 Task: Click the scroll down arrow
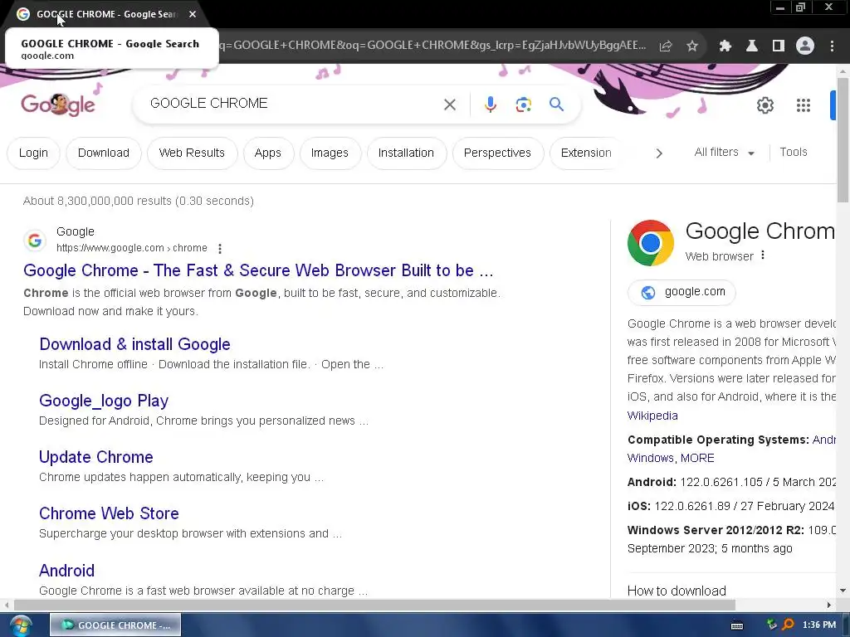(843, 591)
